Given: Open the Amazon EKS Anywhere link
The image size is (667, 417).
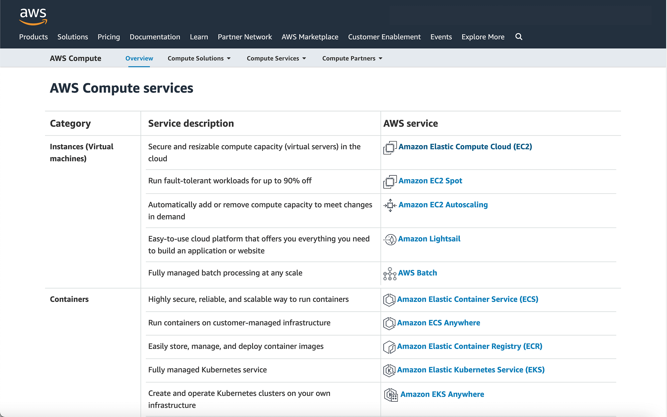Looking at the screenshot, I should (x=442, y=394).
